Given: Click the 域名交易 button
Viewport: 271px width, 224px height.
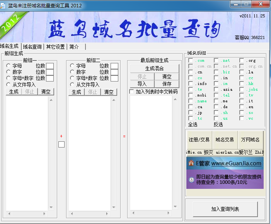Looking at the screenshot, I should pos(225,140).
